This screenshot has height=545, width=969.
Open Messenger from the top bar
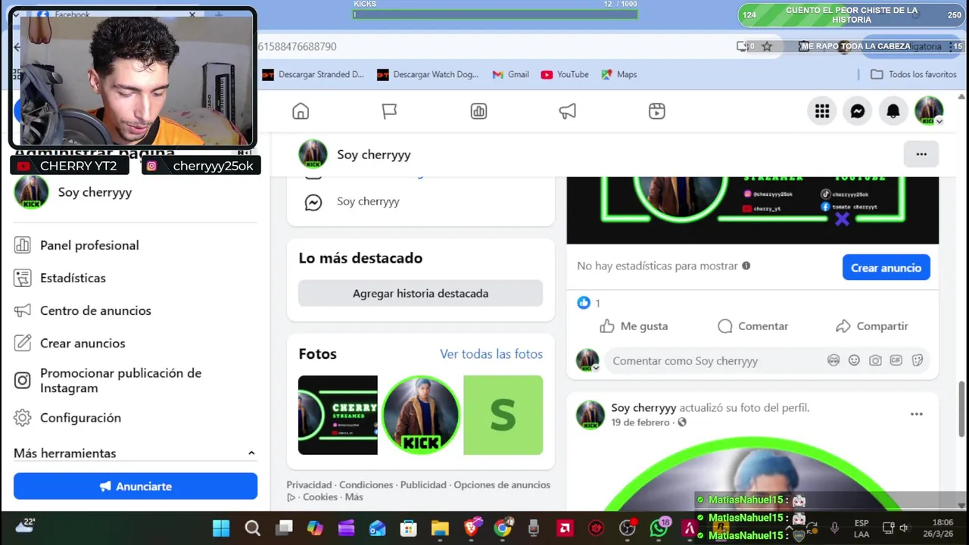(x=858, y=111)
